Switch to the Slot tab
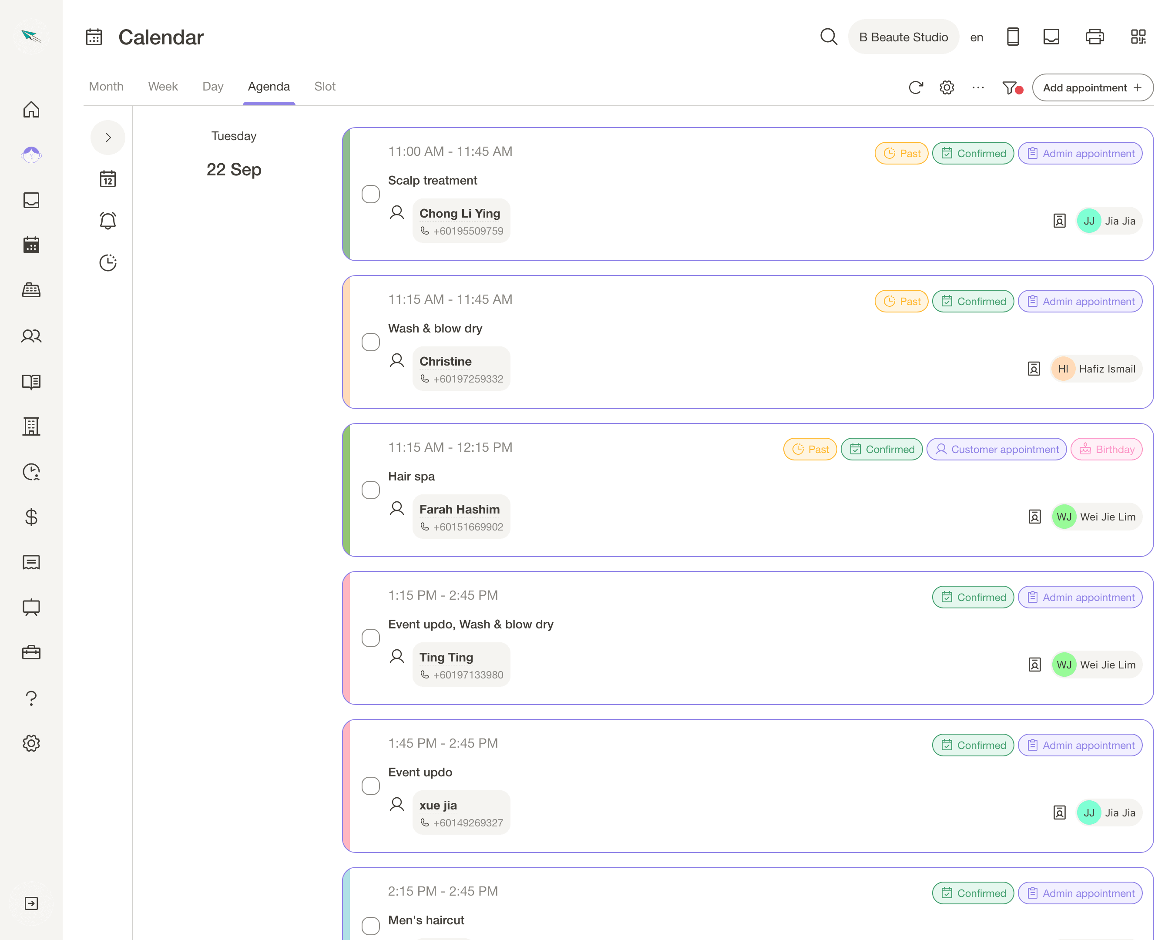 (325, 87)
